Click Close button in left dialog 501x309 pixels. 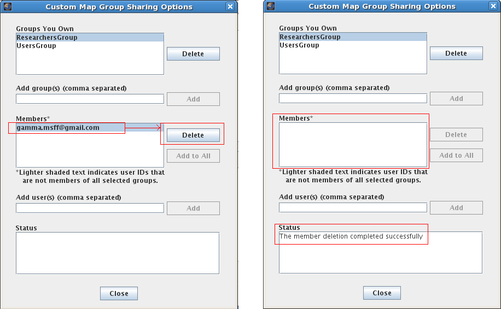click(119, 293)
